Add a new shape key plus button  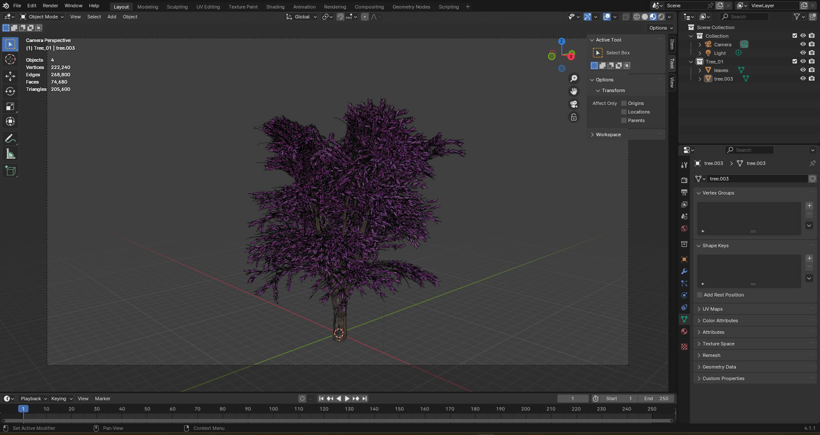click(809, 258)
